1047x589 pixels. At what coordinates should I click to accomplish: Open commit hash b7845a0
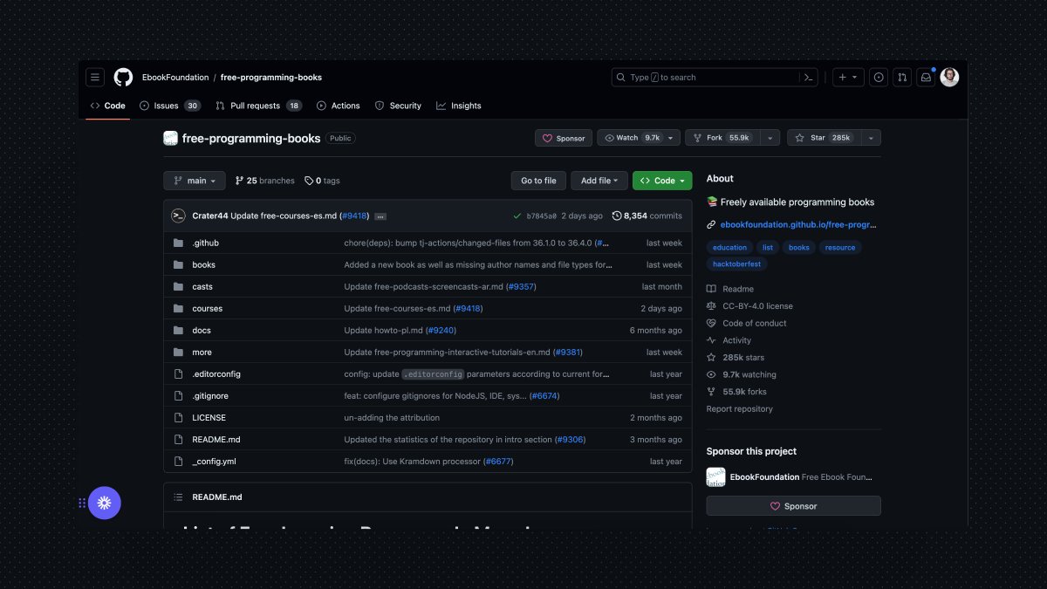click(541, 216)
